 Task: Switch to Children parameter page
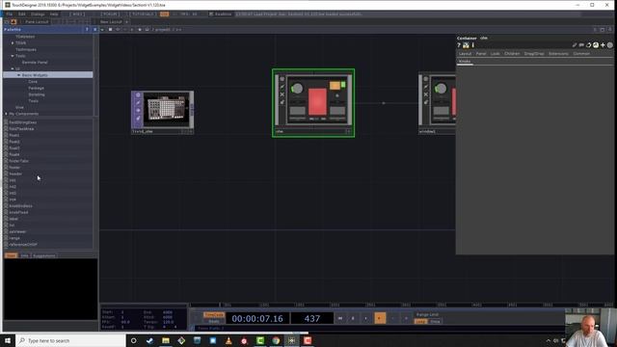pyautogui.click(x=512, y=54)
